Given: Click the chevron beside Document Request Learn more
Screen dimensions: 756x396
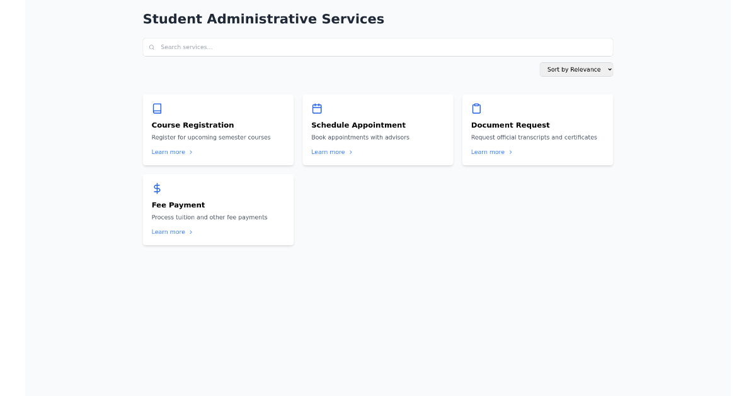Looking at the screenshot, I should coord(510,151).
